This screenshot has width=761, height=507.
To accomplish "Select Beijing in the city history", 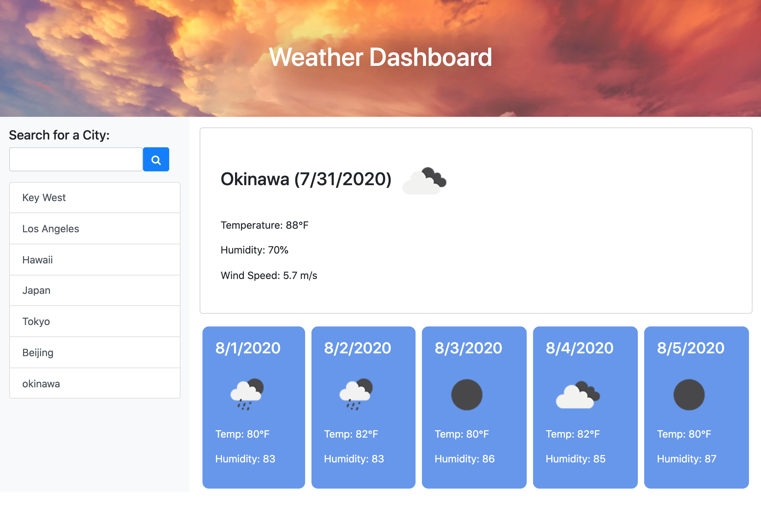I will pyautogui.click(x=95, y=352).
